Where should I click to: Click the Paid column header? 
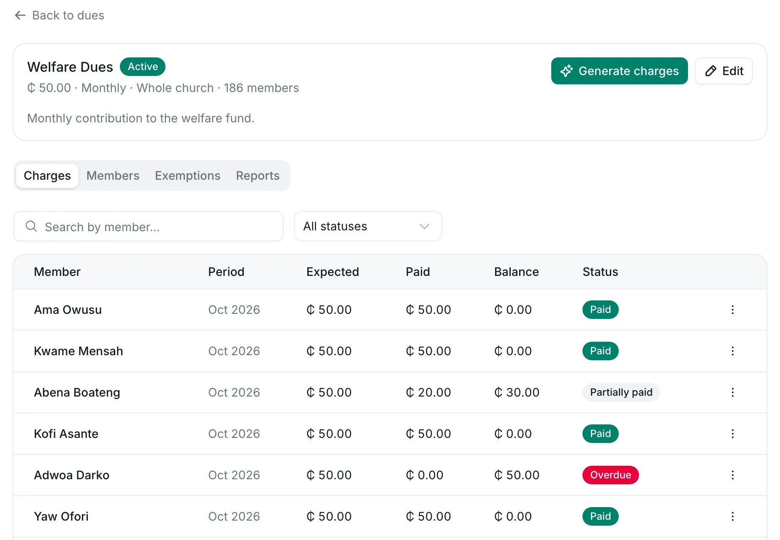point(418,272)
